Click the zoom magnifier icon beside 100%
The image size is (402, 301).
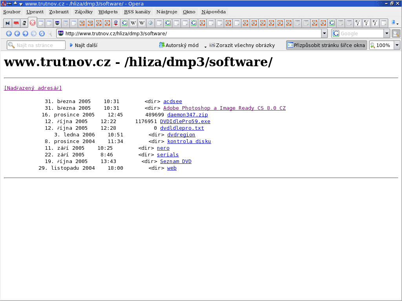pyautogui.click(x=373, y=45)
